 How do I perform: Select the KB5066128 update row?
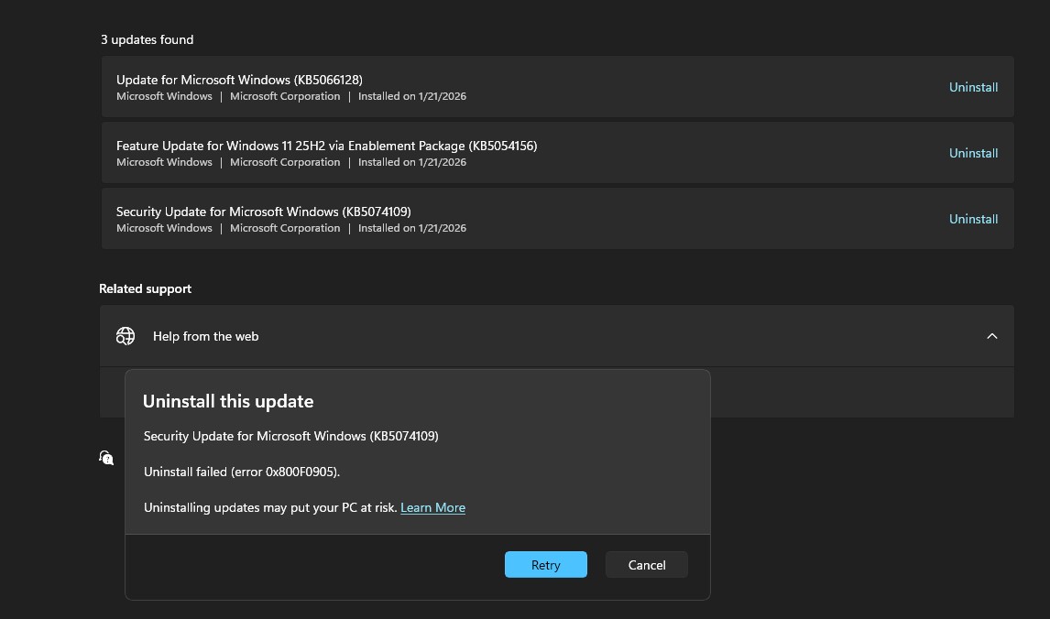[x=458, y=87]
